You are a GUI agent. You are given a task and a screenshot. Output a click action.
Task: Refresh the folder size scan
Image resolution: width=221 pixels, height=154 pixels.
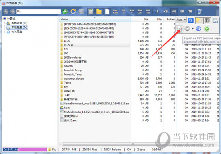point(73,11)
